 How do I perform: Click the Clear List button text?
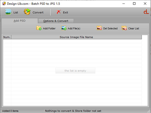[x=134, y=28]
